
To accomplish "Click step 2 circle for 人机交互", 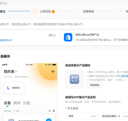I will 35,11.
